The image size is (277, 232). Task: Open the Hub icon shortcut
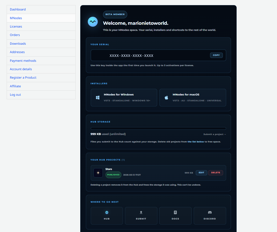click(107, 212)
